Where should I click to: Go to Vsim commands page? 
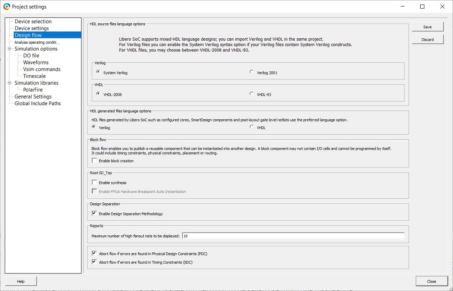42,69
